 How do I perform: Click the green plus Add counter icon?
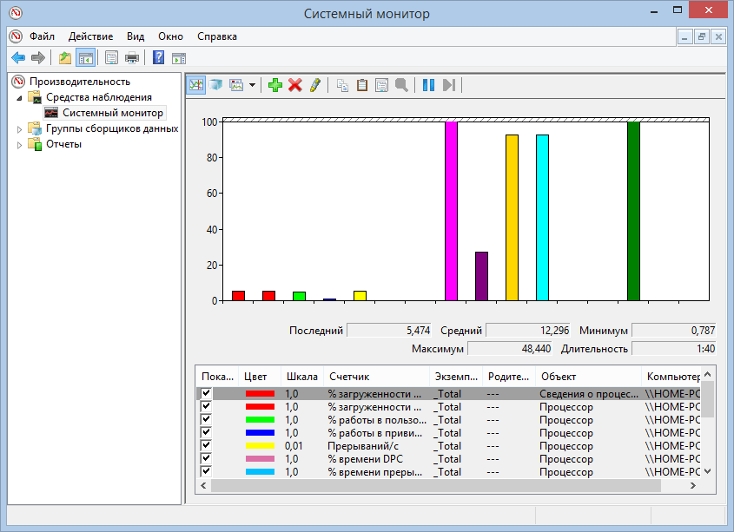pos(275,85)
